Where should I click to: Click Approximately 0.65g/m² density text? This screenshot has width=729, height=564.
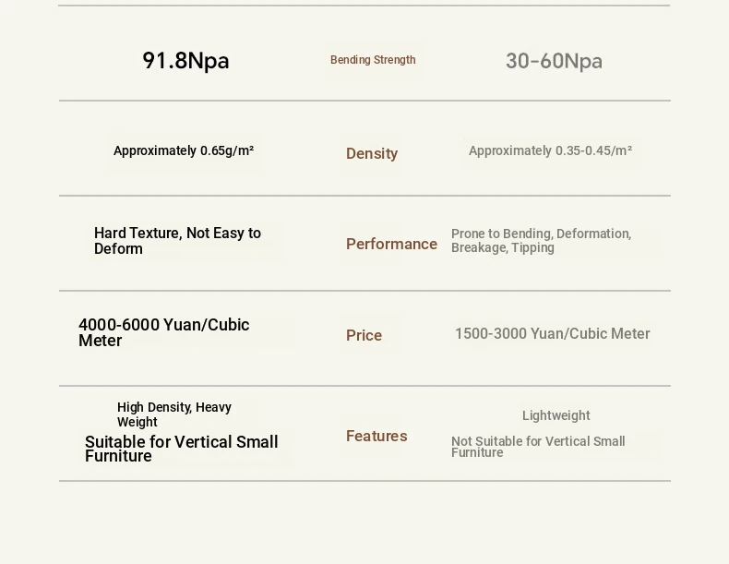(184, 150)
